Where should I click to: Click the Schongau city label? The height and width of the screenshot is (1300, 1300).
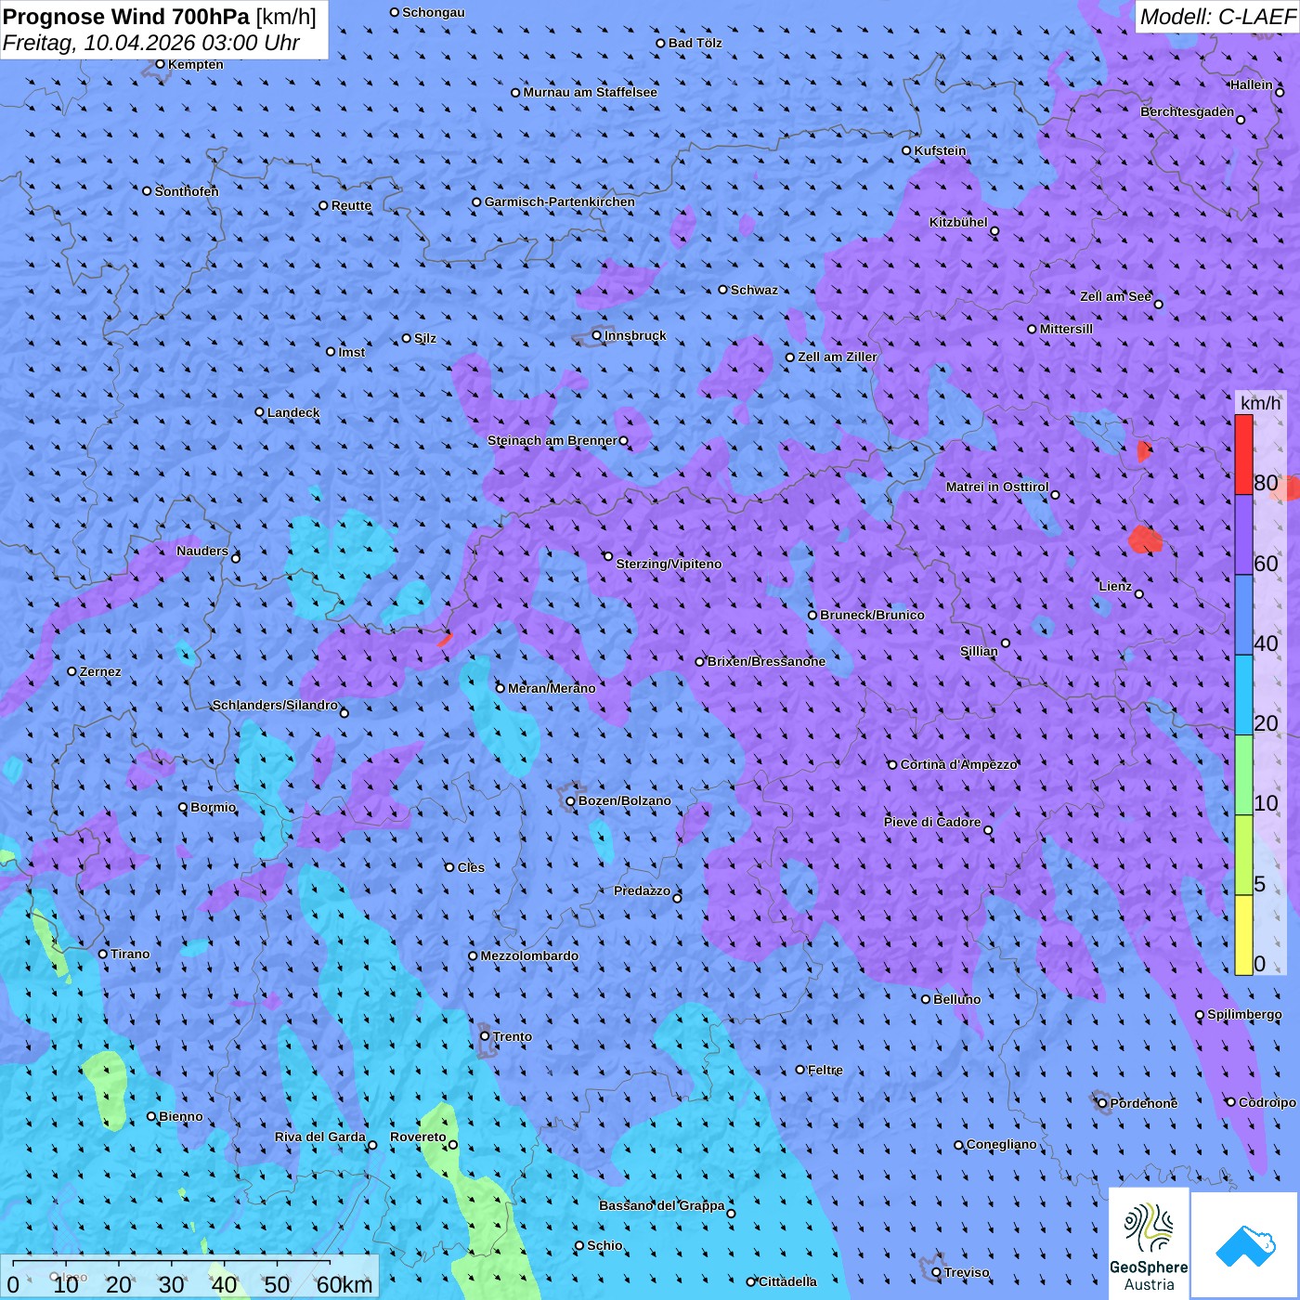click(433, 12)
